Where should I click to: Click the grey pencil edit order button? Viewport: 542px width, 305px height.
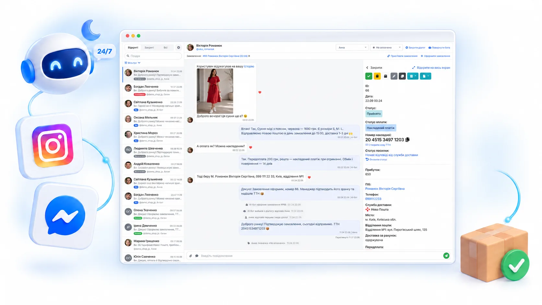point(394,76)
